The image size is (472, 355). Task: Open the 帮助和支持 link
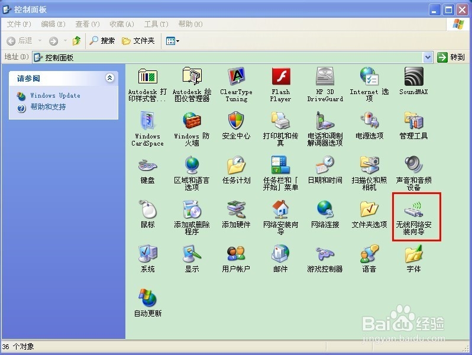coord(48,107)
